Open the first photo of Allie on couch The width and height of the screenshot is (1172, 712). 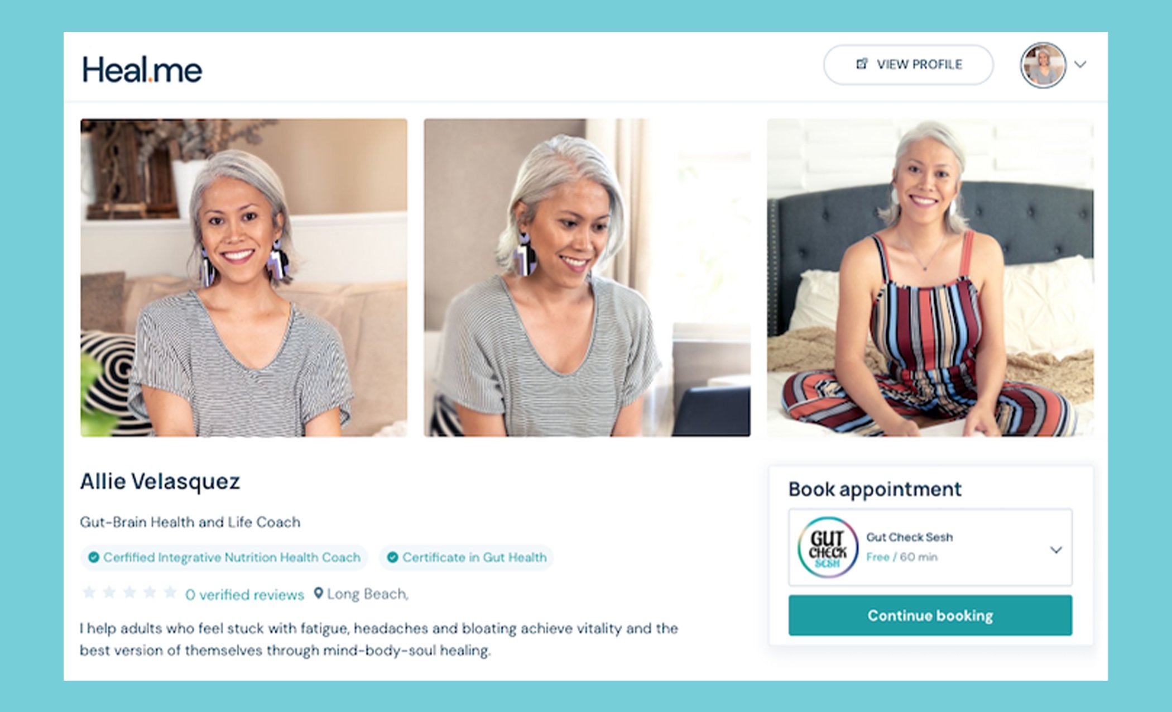click(x=244, y=277)
